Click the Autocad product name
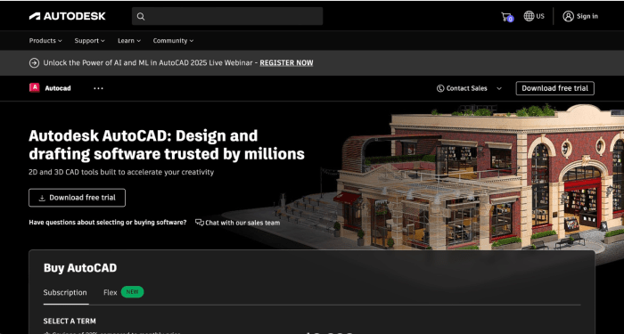 (x=58, y=88)
